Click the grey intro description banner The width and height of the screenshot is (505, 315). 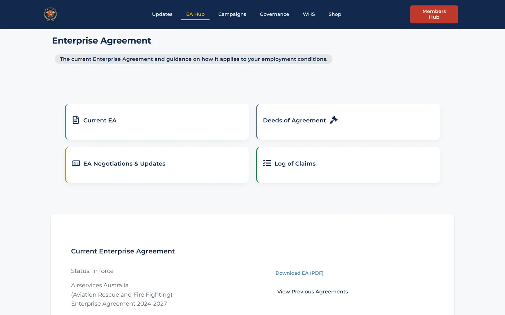pos(194,59)
